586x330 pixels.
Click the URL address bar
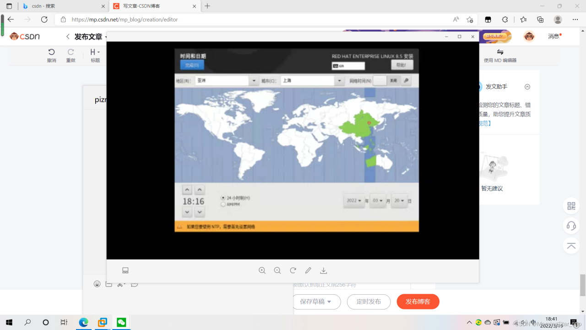256,19
